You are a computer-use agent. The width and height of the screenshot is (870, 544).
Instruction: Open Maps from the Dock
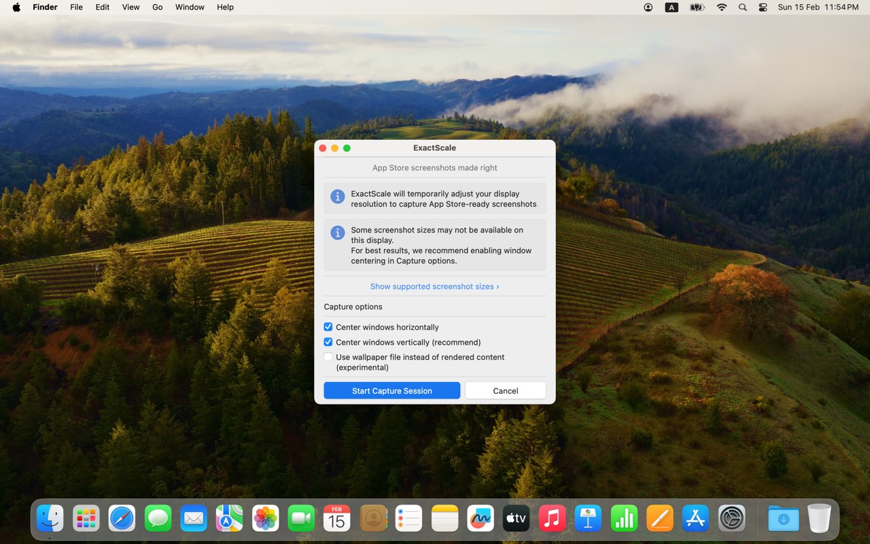[230, 519]
